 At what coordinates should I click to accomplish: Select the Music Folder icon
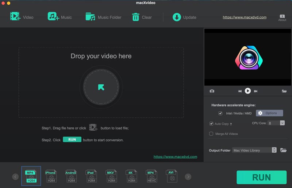click(90, 16)
